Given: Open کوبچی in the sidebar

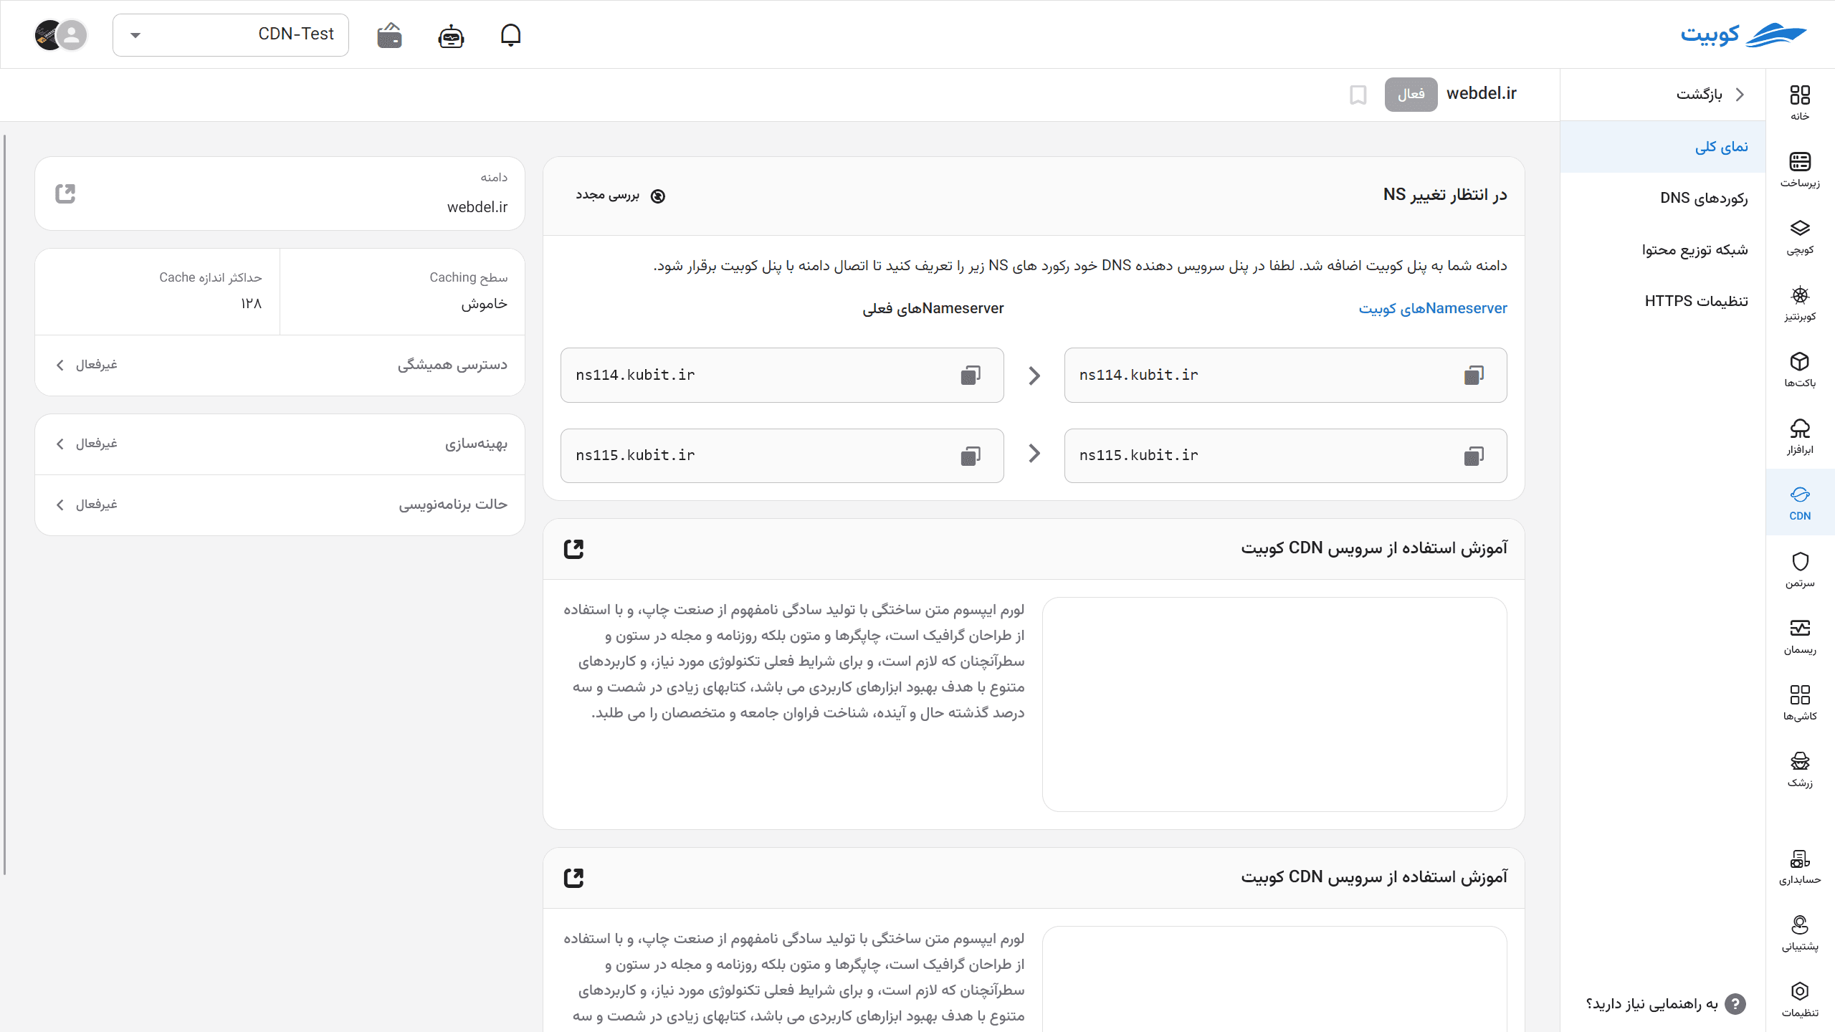Looking at the screenshot, I should [x=1800, y=236].
